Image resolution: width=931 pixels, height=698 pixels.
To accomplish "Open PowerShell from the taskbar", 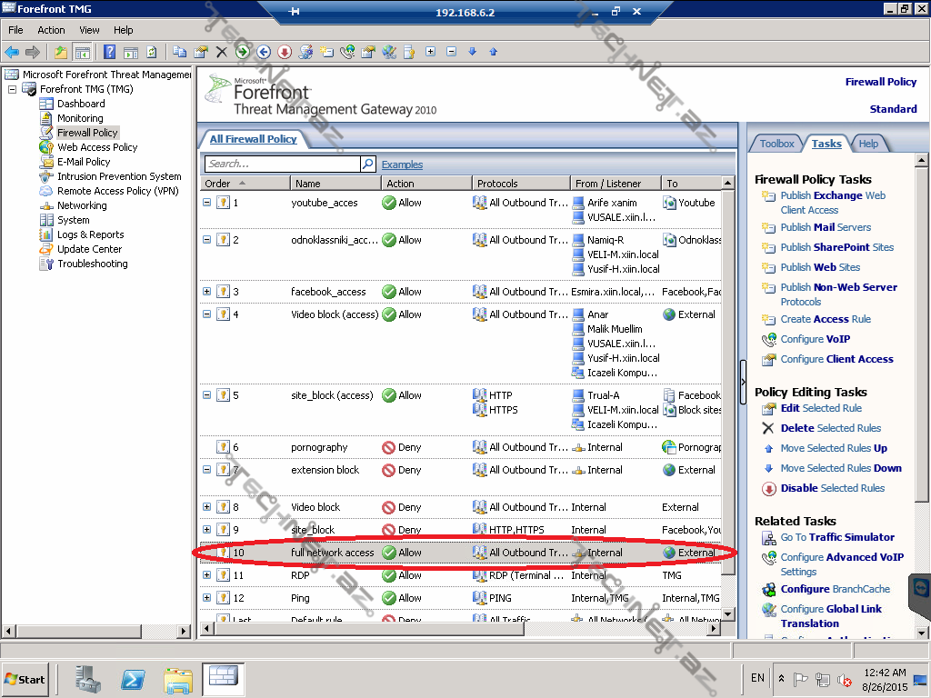I will [x=133, y=678].
